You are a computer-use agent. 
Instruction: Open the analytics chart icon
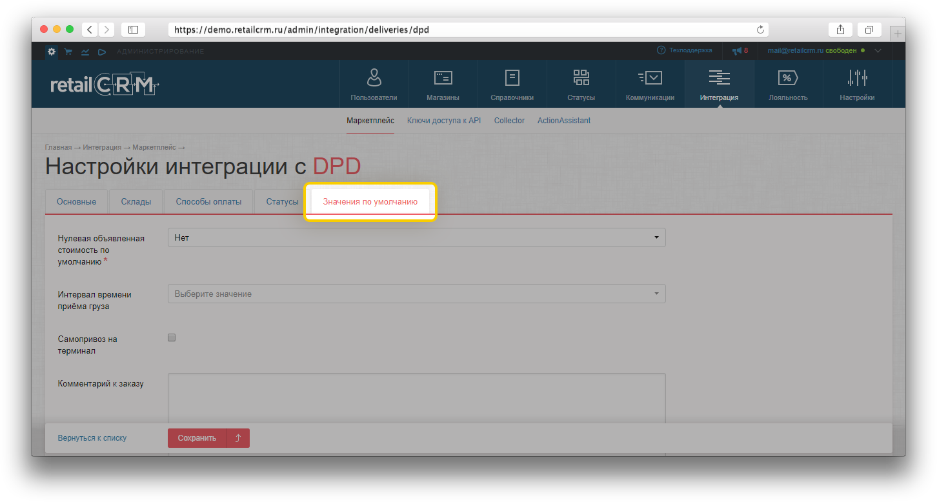click(85, 51)
